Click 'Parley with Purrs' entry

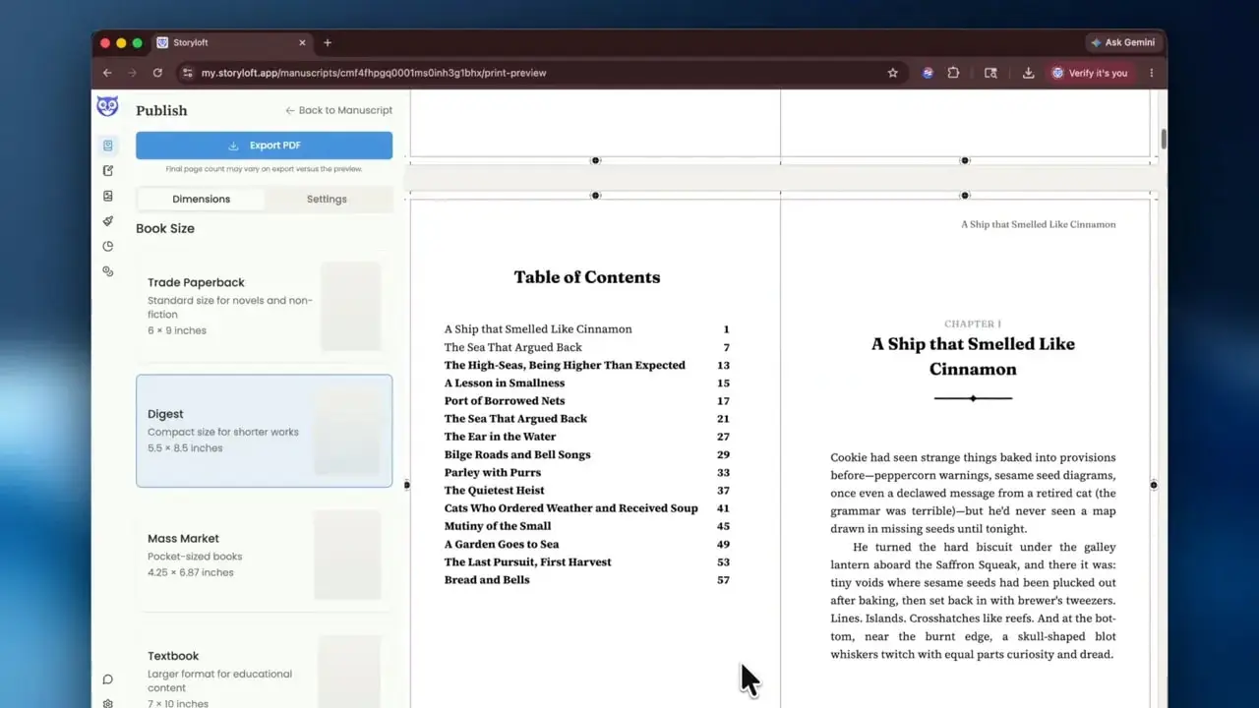[x=586, y=472]
